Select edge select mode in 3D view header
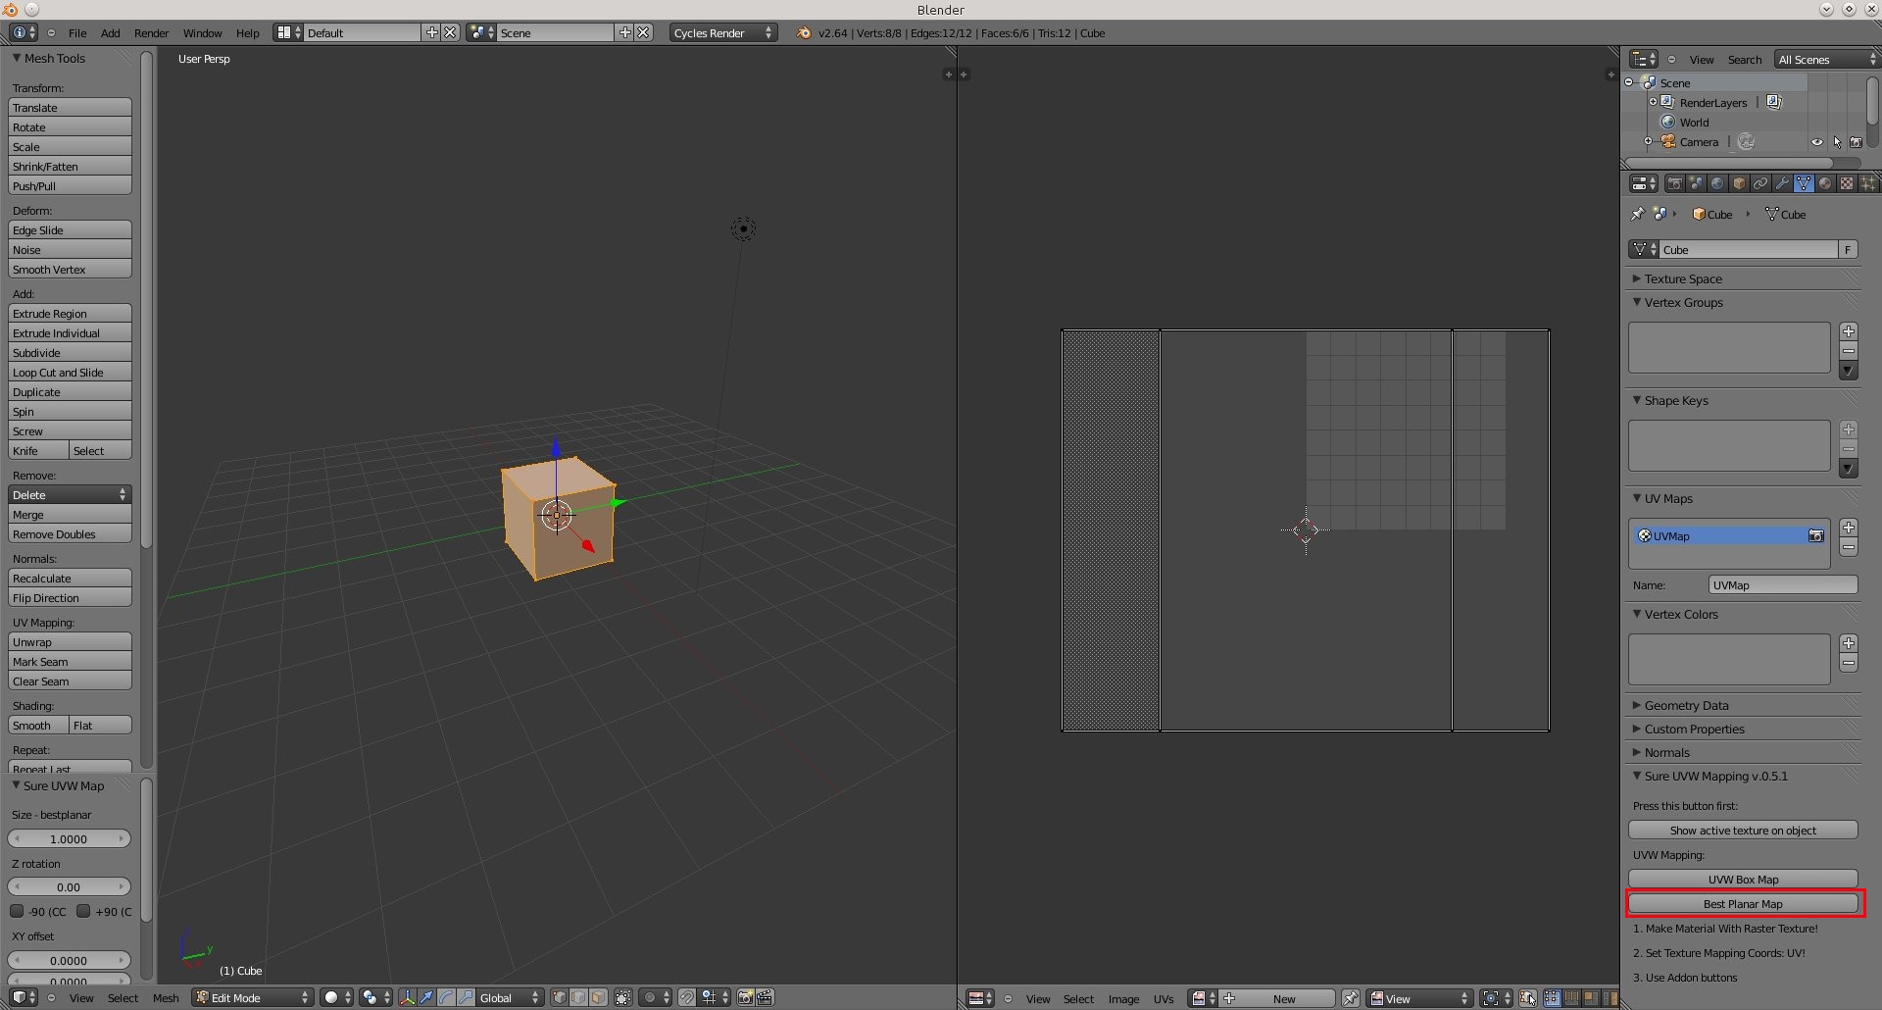The image size is (1882, 1010). pyautogui.click(x=579, y=997)
